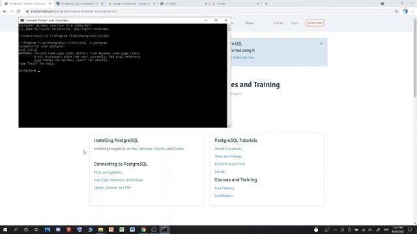
Task: Click the Sign in link
Action: click(x=295, y=23)
